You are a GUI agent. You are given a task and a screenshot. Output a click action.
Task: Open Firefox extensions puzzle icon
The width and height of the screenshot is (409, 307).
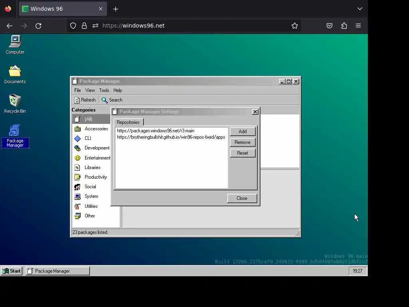pos(344,26)
